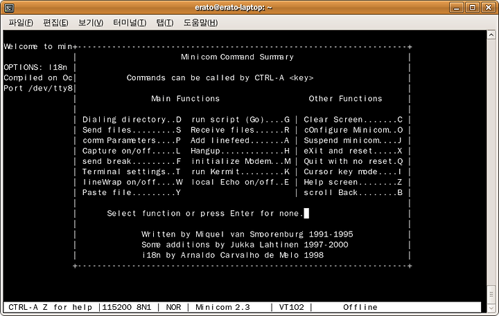Click the 'VT102' status entry
Viewport: 499px width, 316px height.
click(x=292, y=307)
